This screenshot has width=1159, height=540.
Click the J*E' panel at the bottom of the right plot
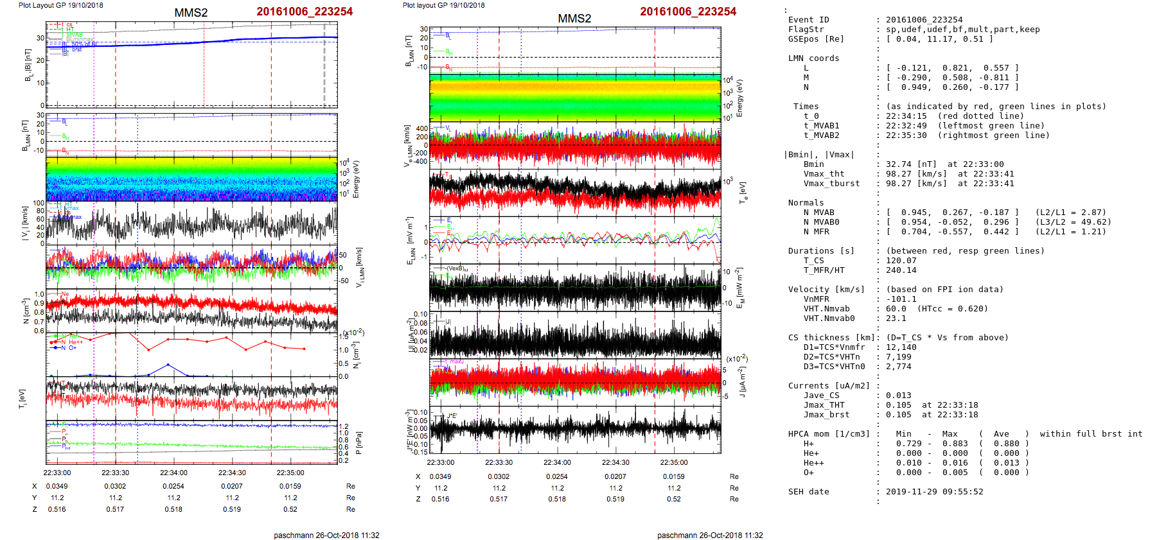[575, 429]
